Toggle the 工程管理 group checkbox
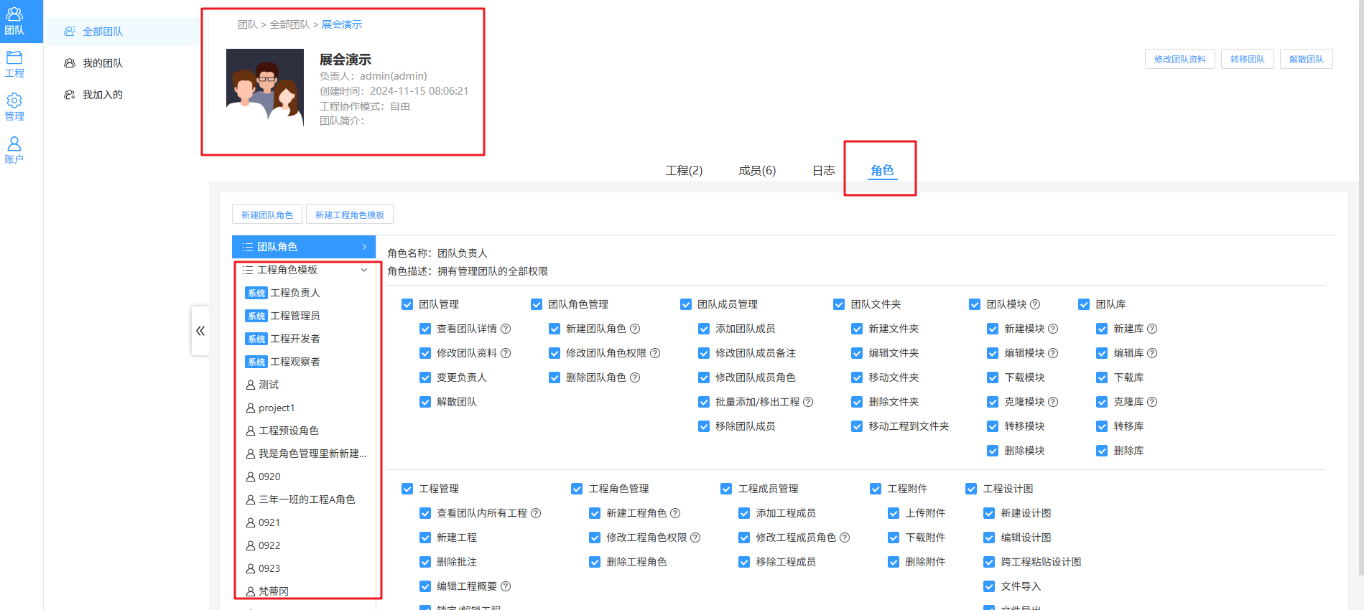 click(407, 489)
